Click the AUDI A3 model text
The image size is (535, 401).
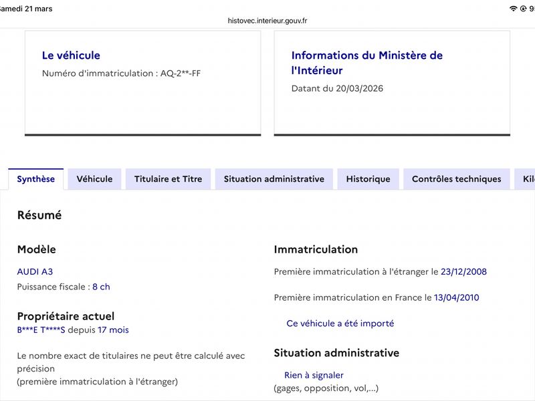[35, 272]
